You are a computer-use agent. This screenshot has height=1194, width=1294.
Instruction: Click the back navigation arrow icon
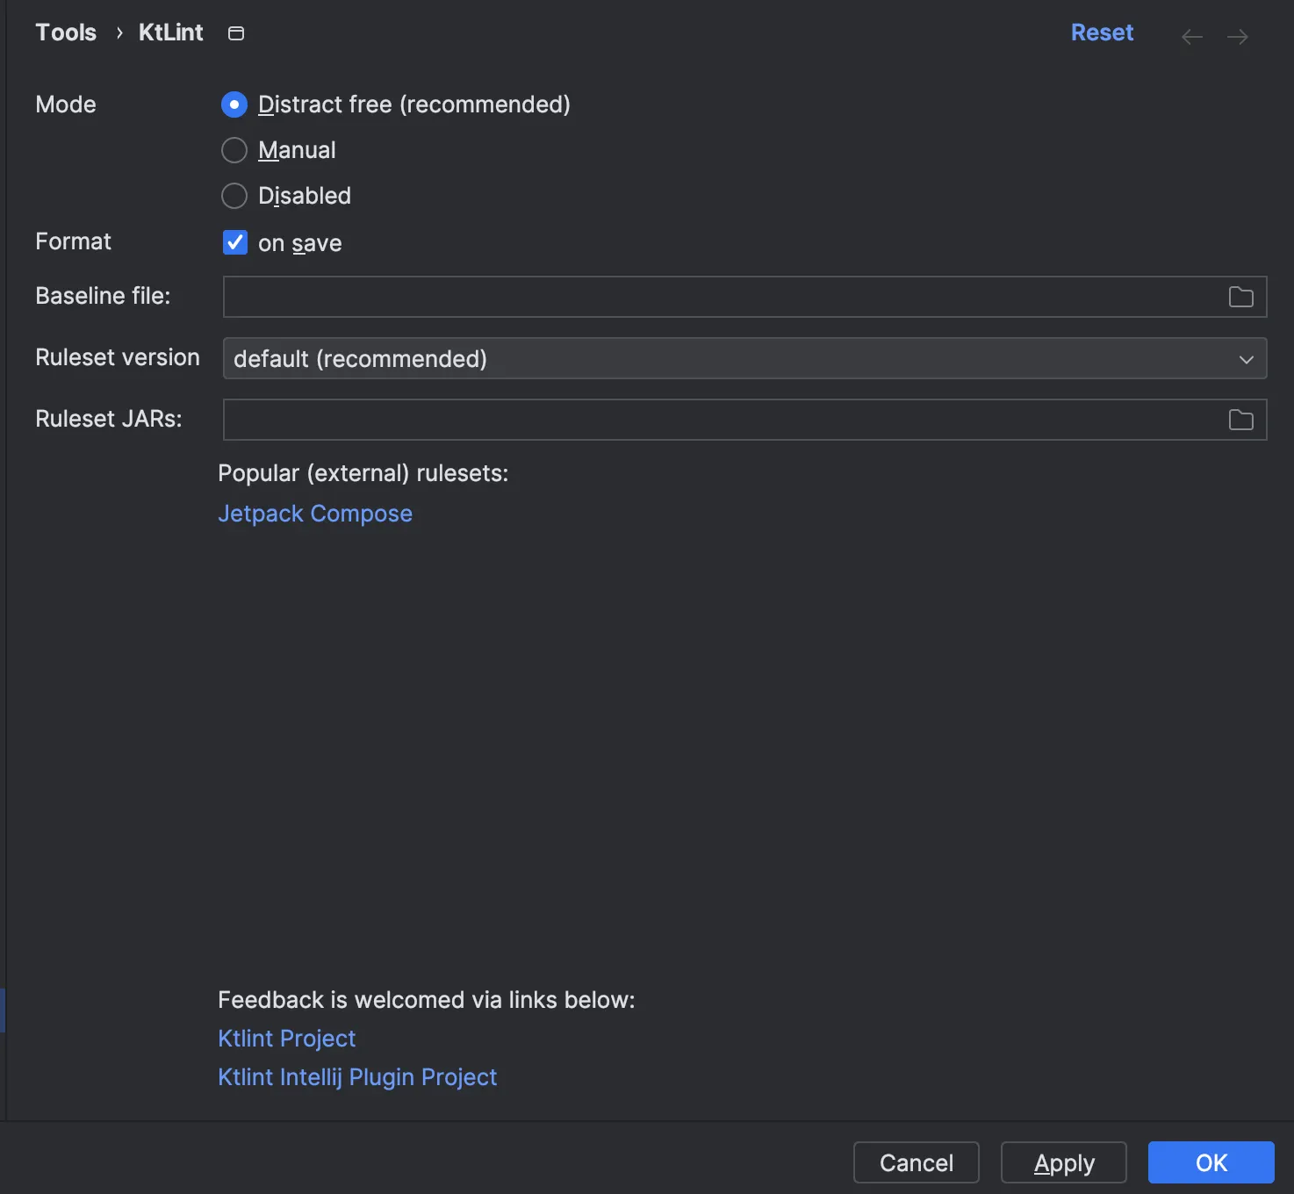[1191, 37]
